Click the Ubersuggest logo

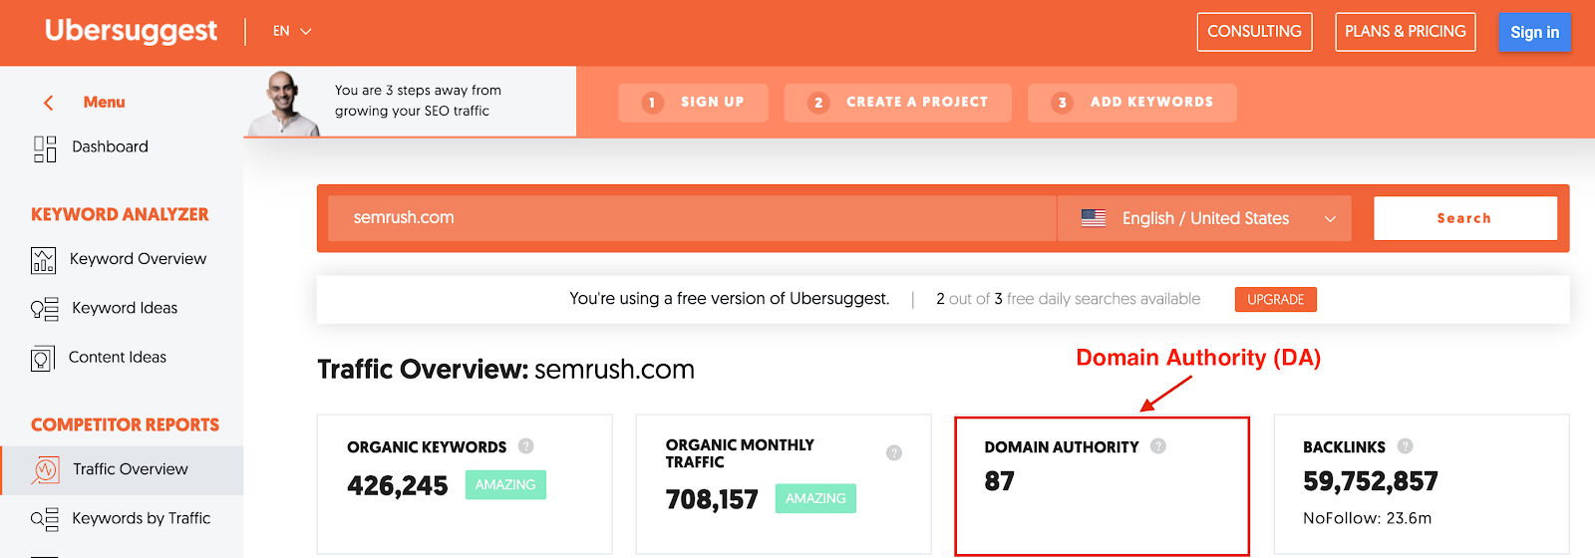click(131, 31)
